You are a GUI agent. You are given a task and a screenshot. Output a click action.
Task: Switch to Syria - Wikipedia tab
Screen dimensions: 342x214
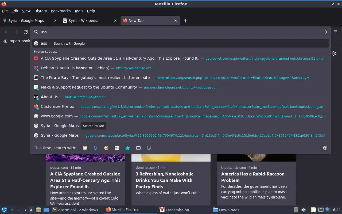[x=90, y=21]
